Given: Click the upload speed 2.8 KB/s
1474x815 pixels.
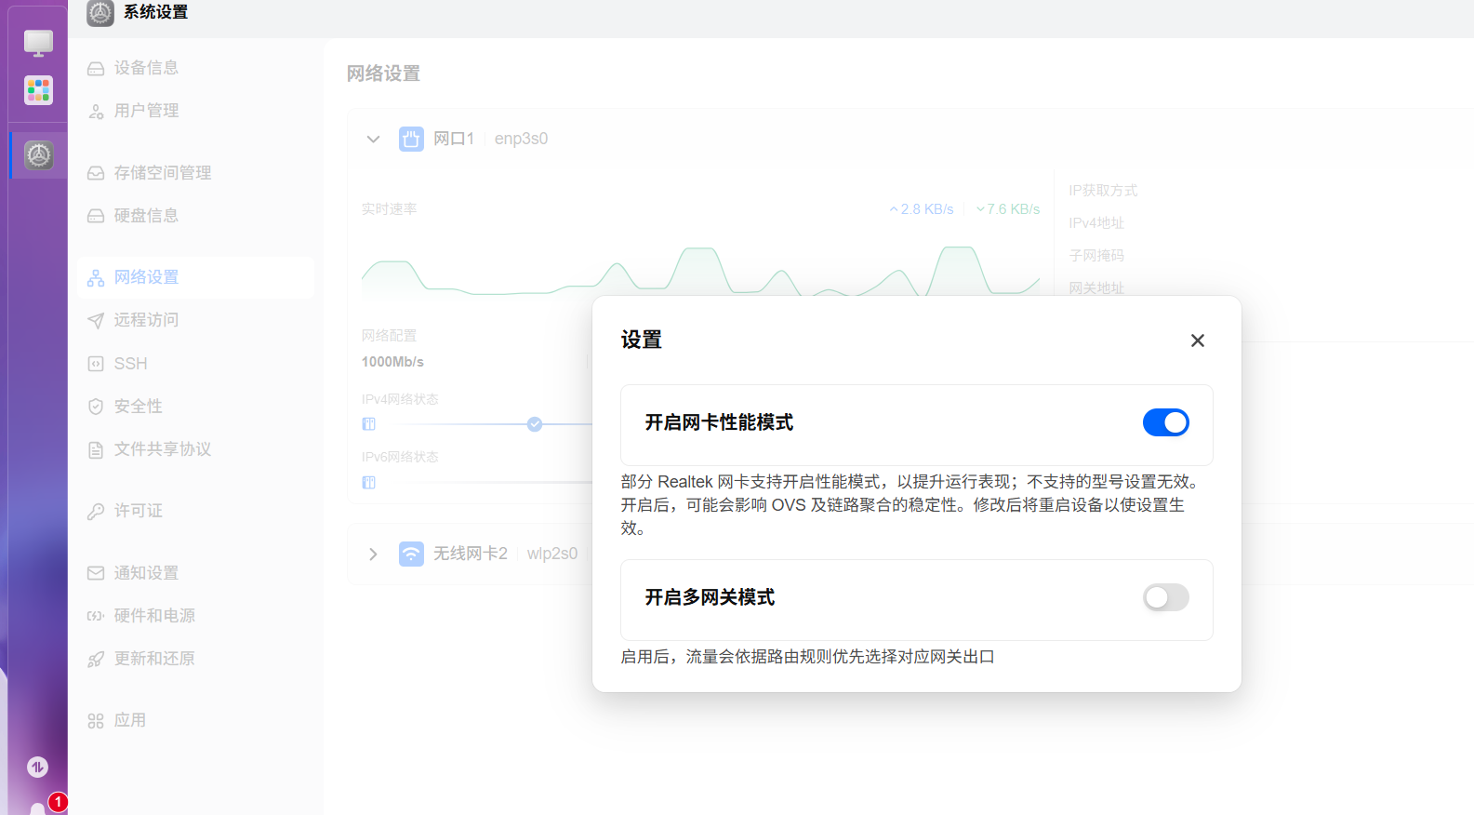Looking at the screenshot, I should coord(922,209).
